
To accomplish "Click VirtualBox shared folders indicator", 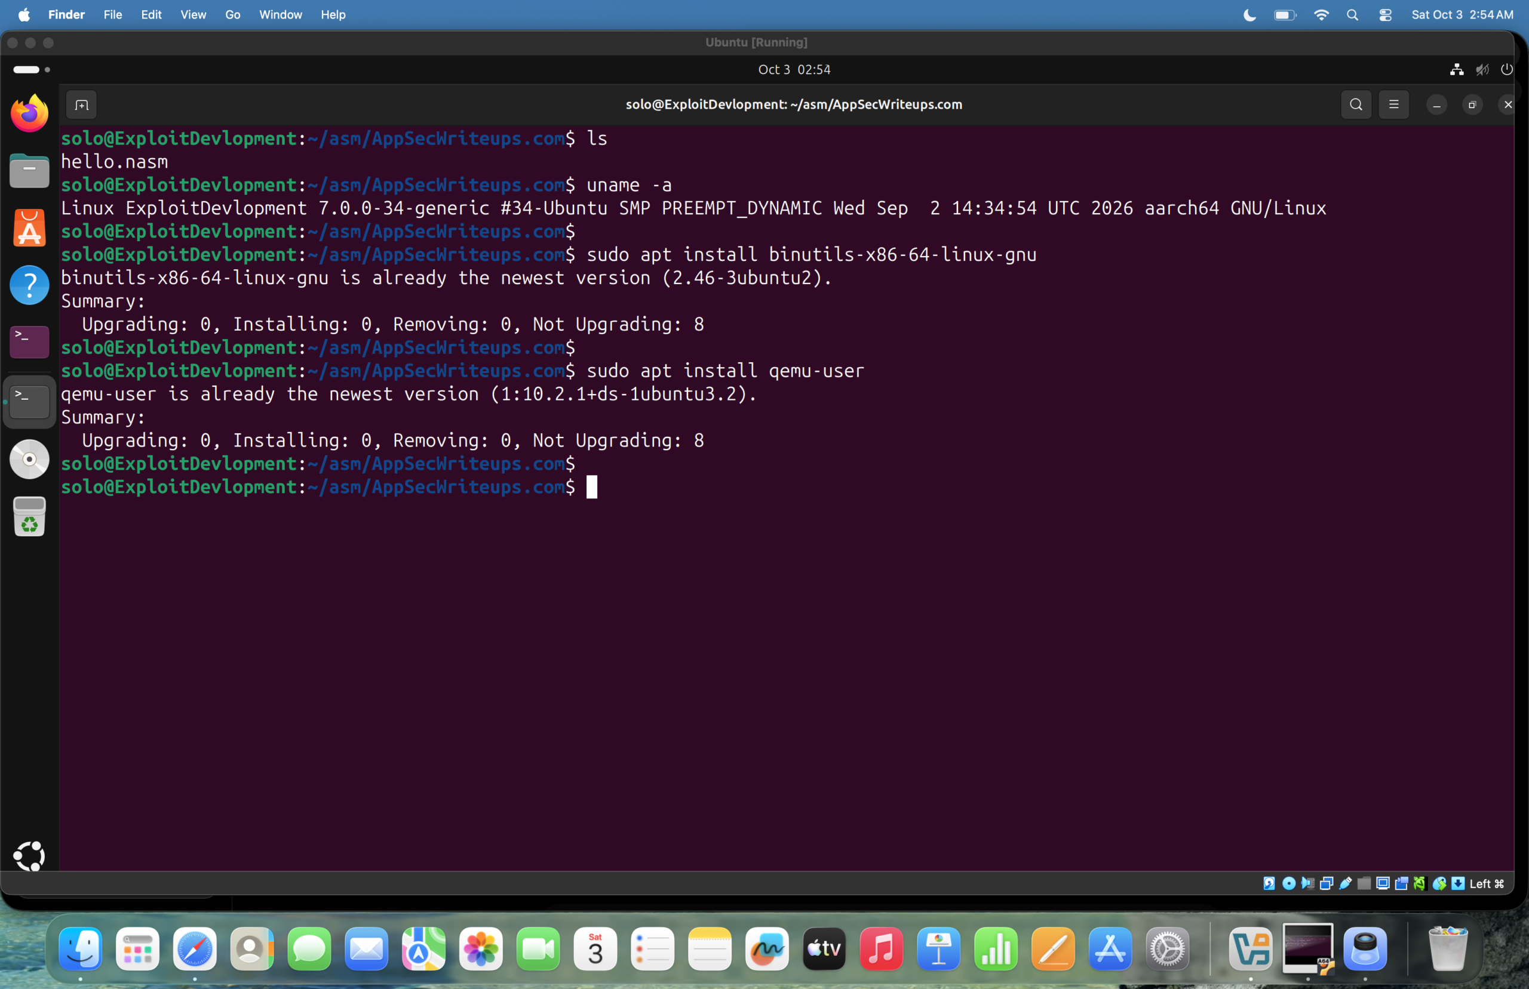I will pyautogui.click(x=1364, y=884).
